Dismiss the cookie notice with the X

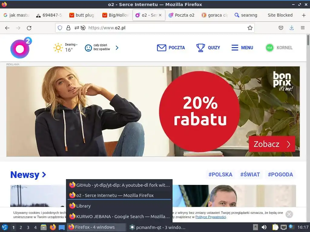pos(289,214)
